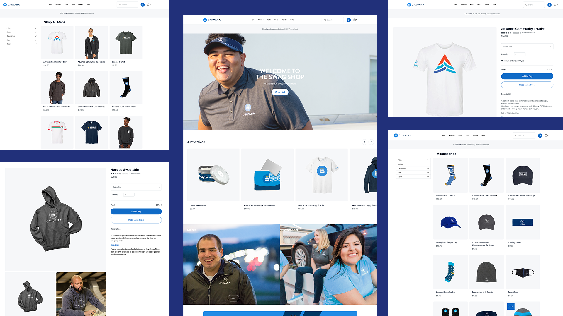The width and height of the screenshot is (563, 316).
Task: Open We'll Drive You Happy T-Shirt thumbnail
Action: pos(322,175)
